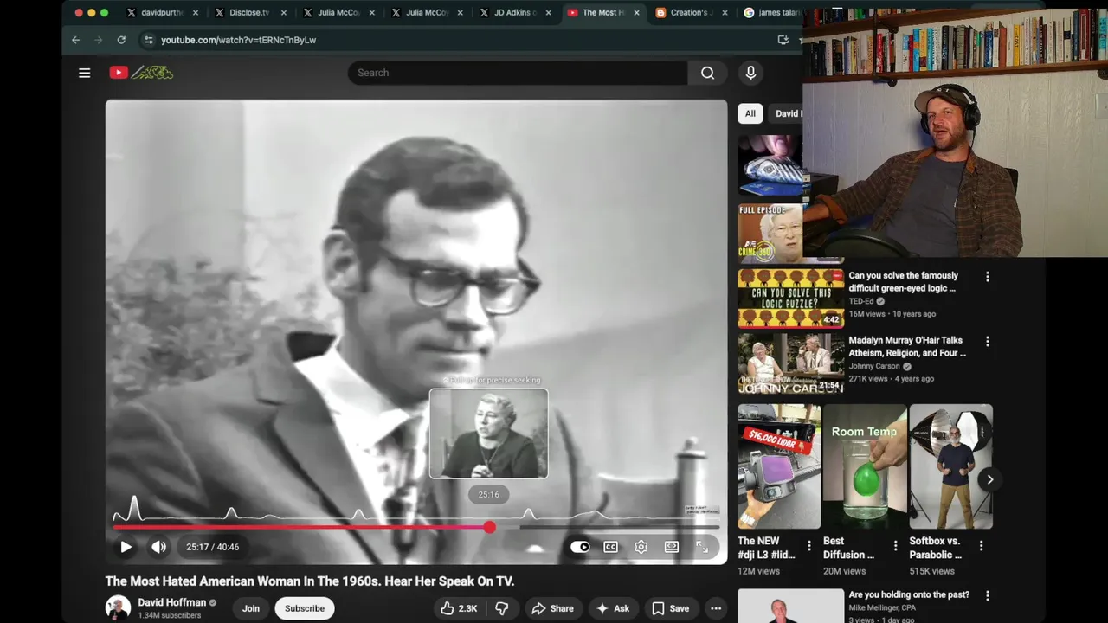
Task: Open David Hoffman channel avatar
Action: [119, 608]
